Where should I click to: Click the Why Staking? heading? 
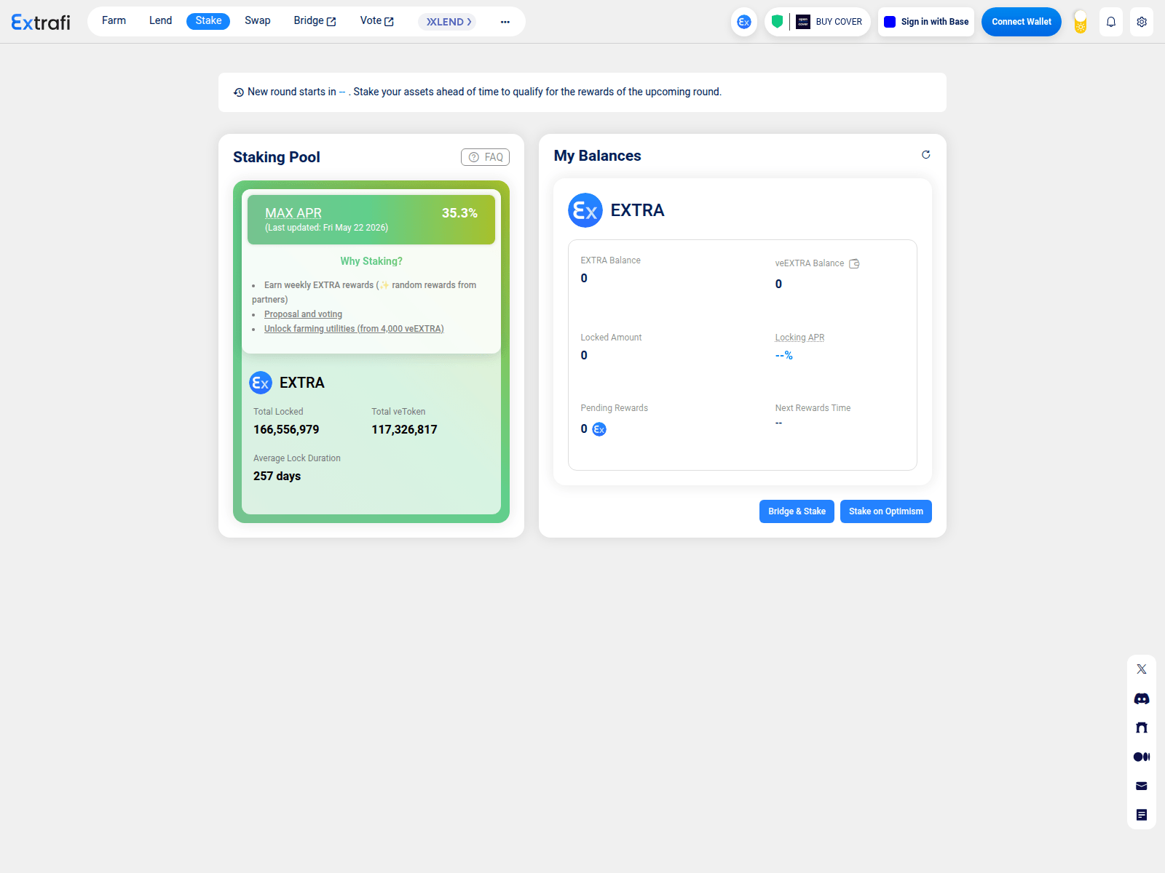point(371,261)
